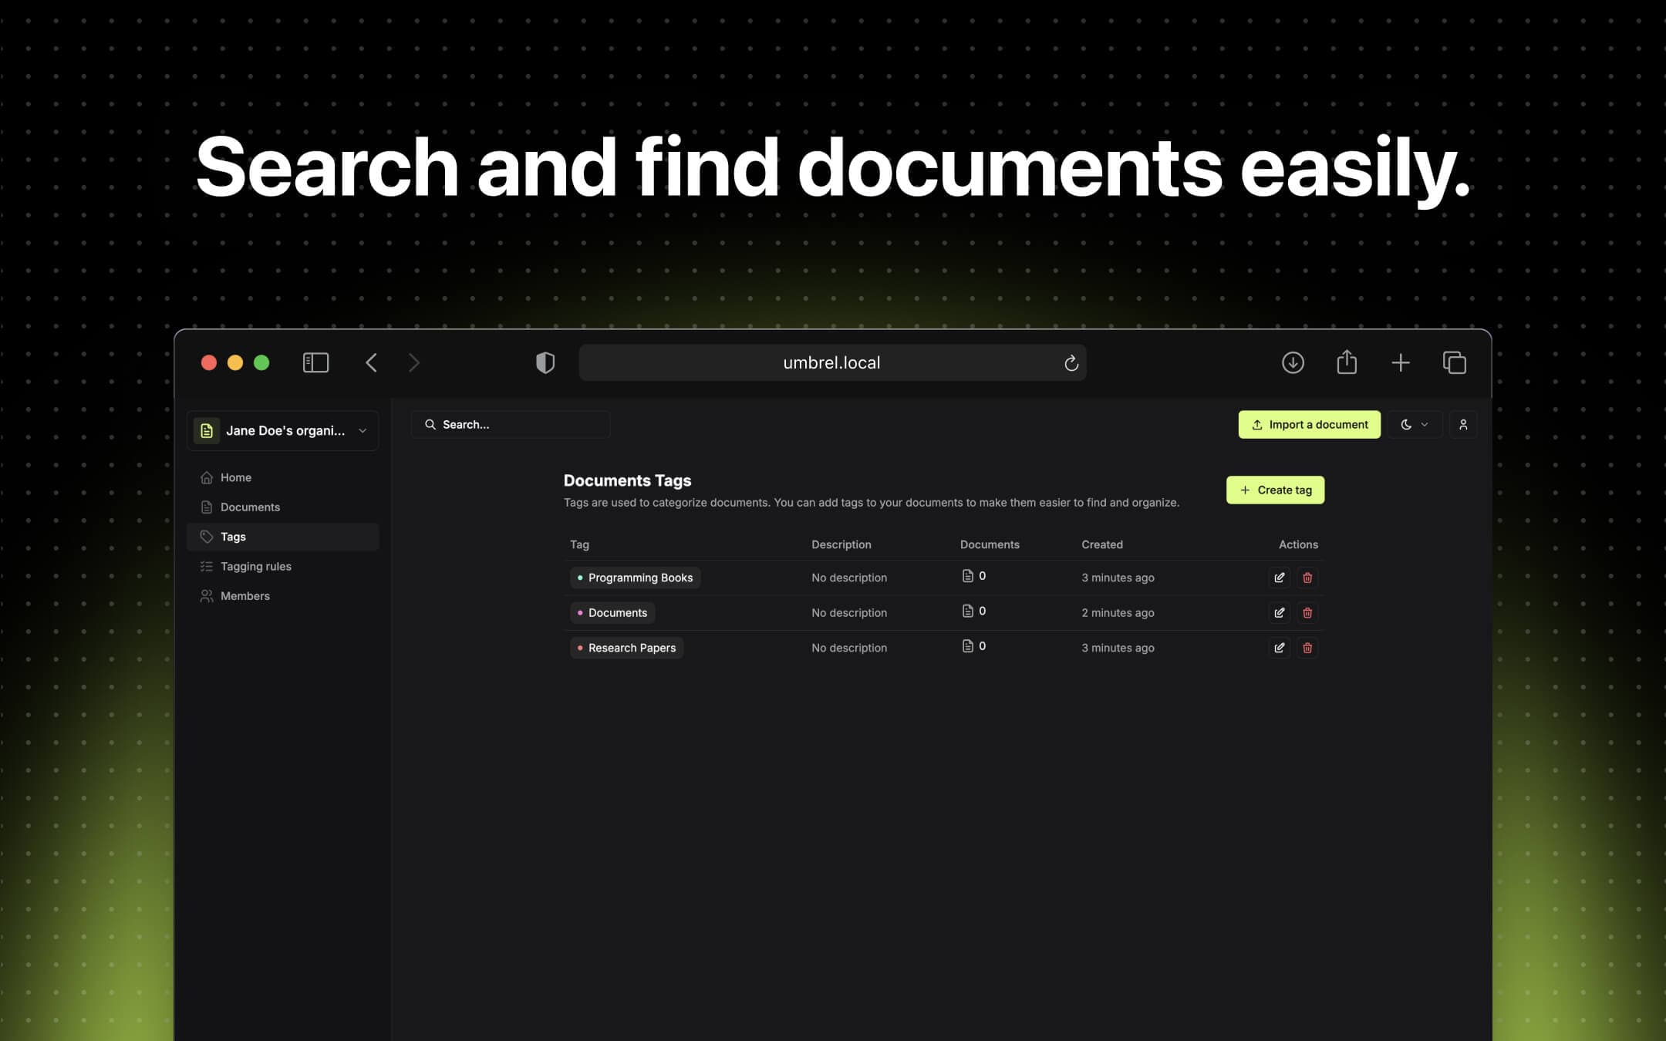Open Safari downloads
1666x1041 pixels.
(1293, 362)
